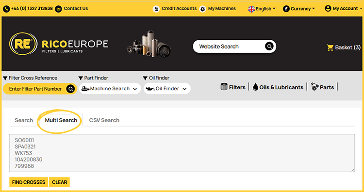Screen dimensions: 364x192
Task: Click the Website Search magnifier button
Action: point(269,47)
